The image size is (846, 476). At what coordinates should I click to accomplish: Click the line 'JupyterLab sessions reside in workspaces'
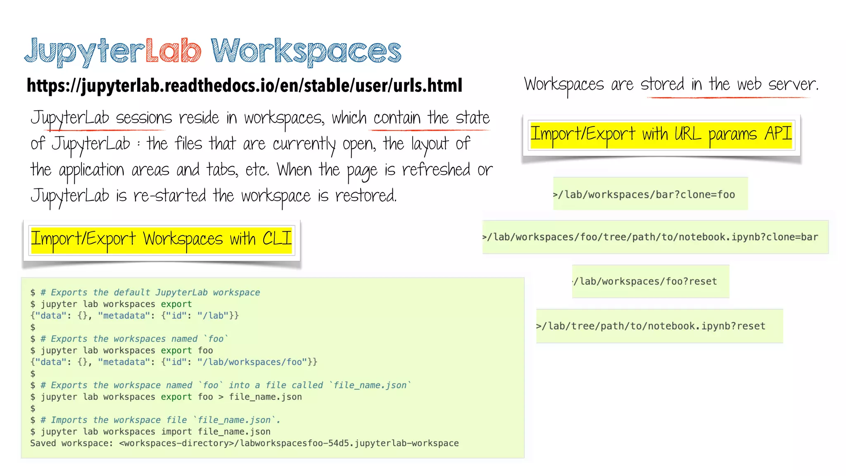click(260, 119)
